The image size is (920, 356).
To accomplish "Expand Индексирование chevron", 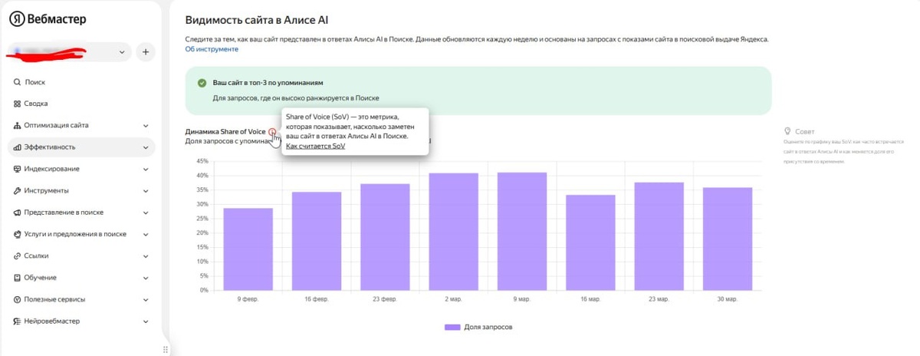I will click(x=146, y=169).
